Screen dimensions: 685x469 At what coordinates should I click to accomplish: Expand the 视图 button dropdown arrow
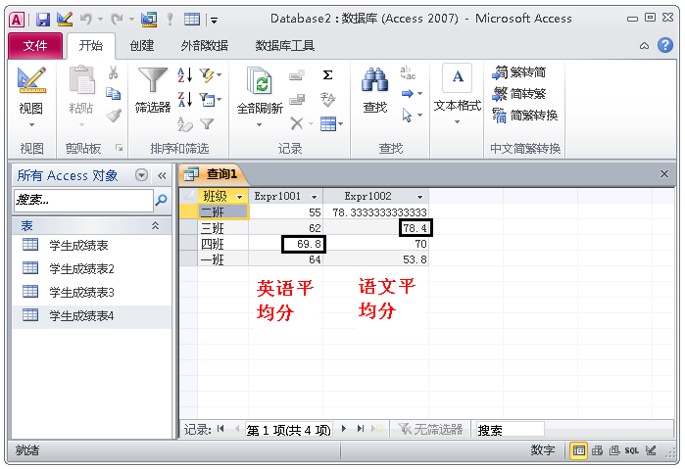click(31, 125)
